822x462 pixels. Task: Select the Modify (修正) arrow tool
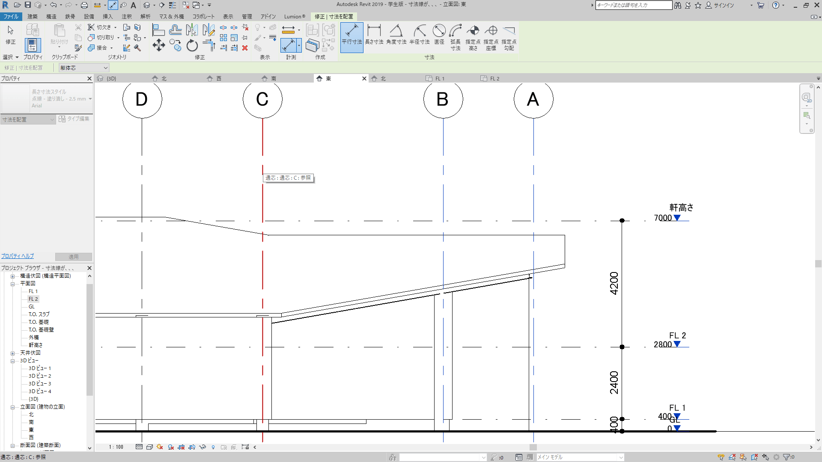[x=10, y=34]
